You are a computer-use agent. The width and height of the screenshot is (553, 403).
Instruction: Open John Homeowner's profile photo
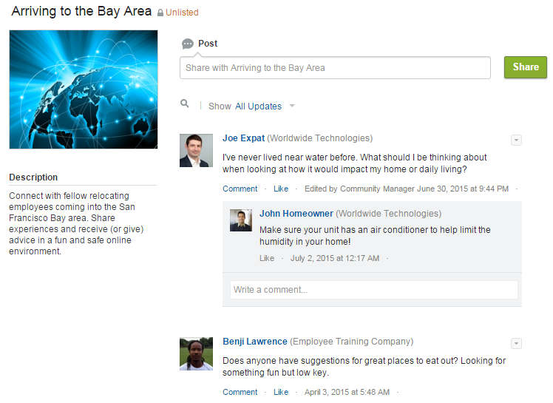[241, 220]
